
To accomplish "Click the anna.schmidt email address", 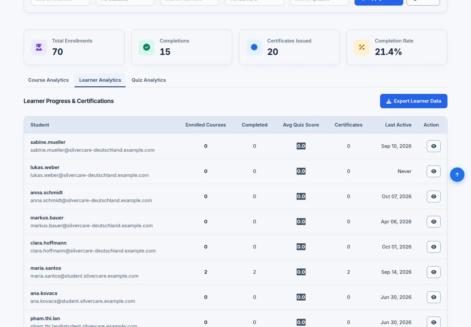I will (x=91, y=200).
